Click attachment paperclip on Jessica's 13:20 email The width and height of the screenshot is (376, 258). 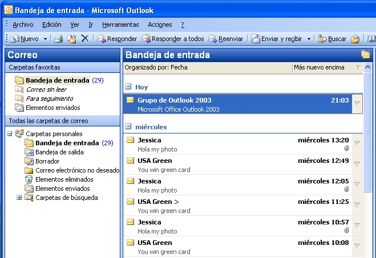(346, 149)
